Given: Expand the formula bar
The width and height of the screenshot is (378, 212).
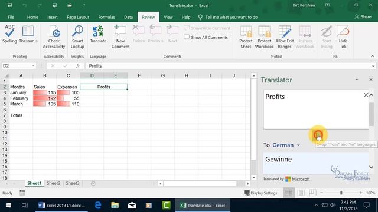Looking at the screenshot, I should point(373,66).
